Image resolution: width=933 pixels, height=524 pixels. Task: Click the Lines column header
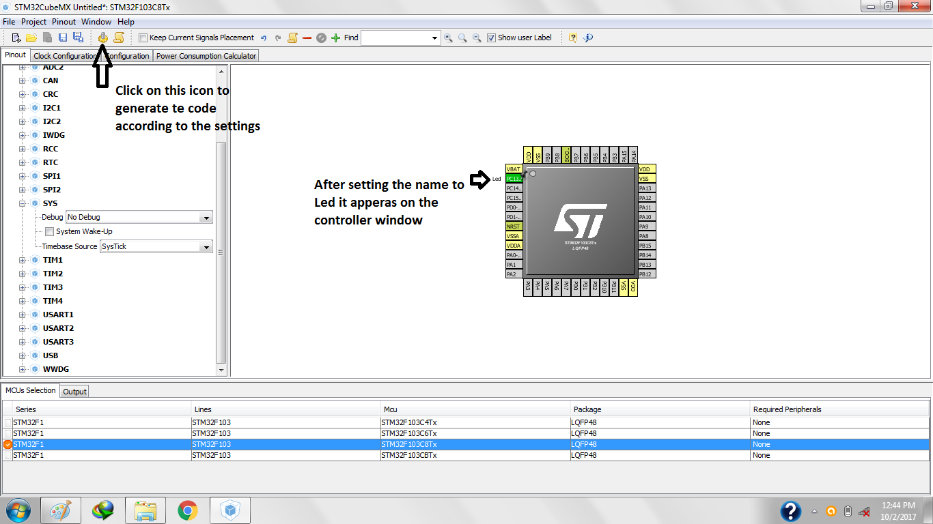pyautogui.click(x=287, y=409)
